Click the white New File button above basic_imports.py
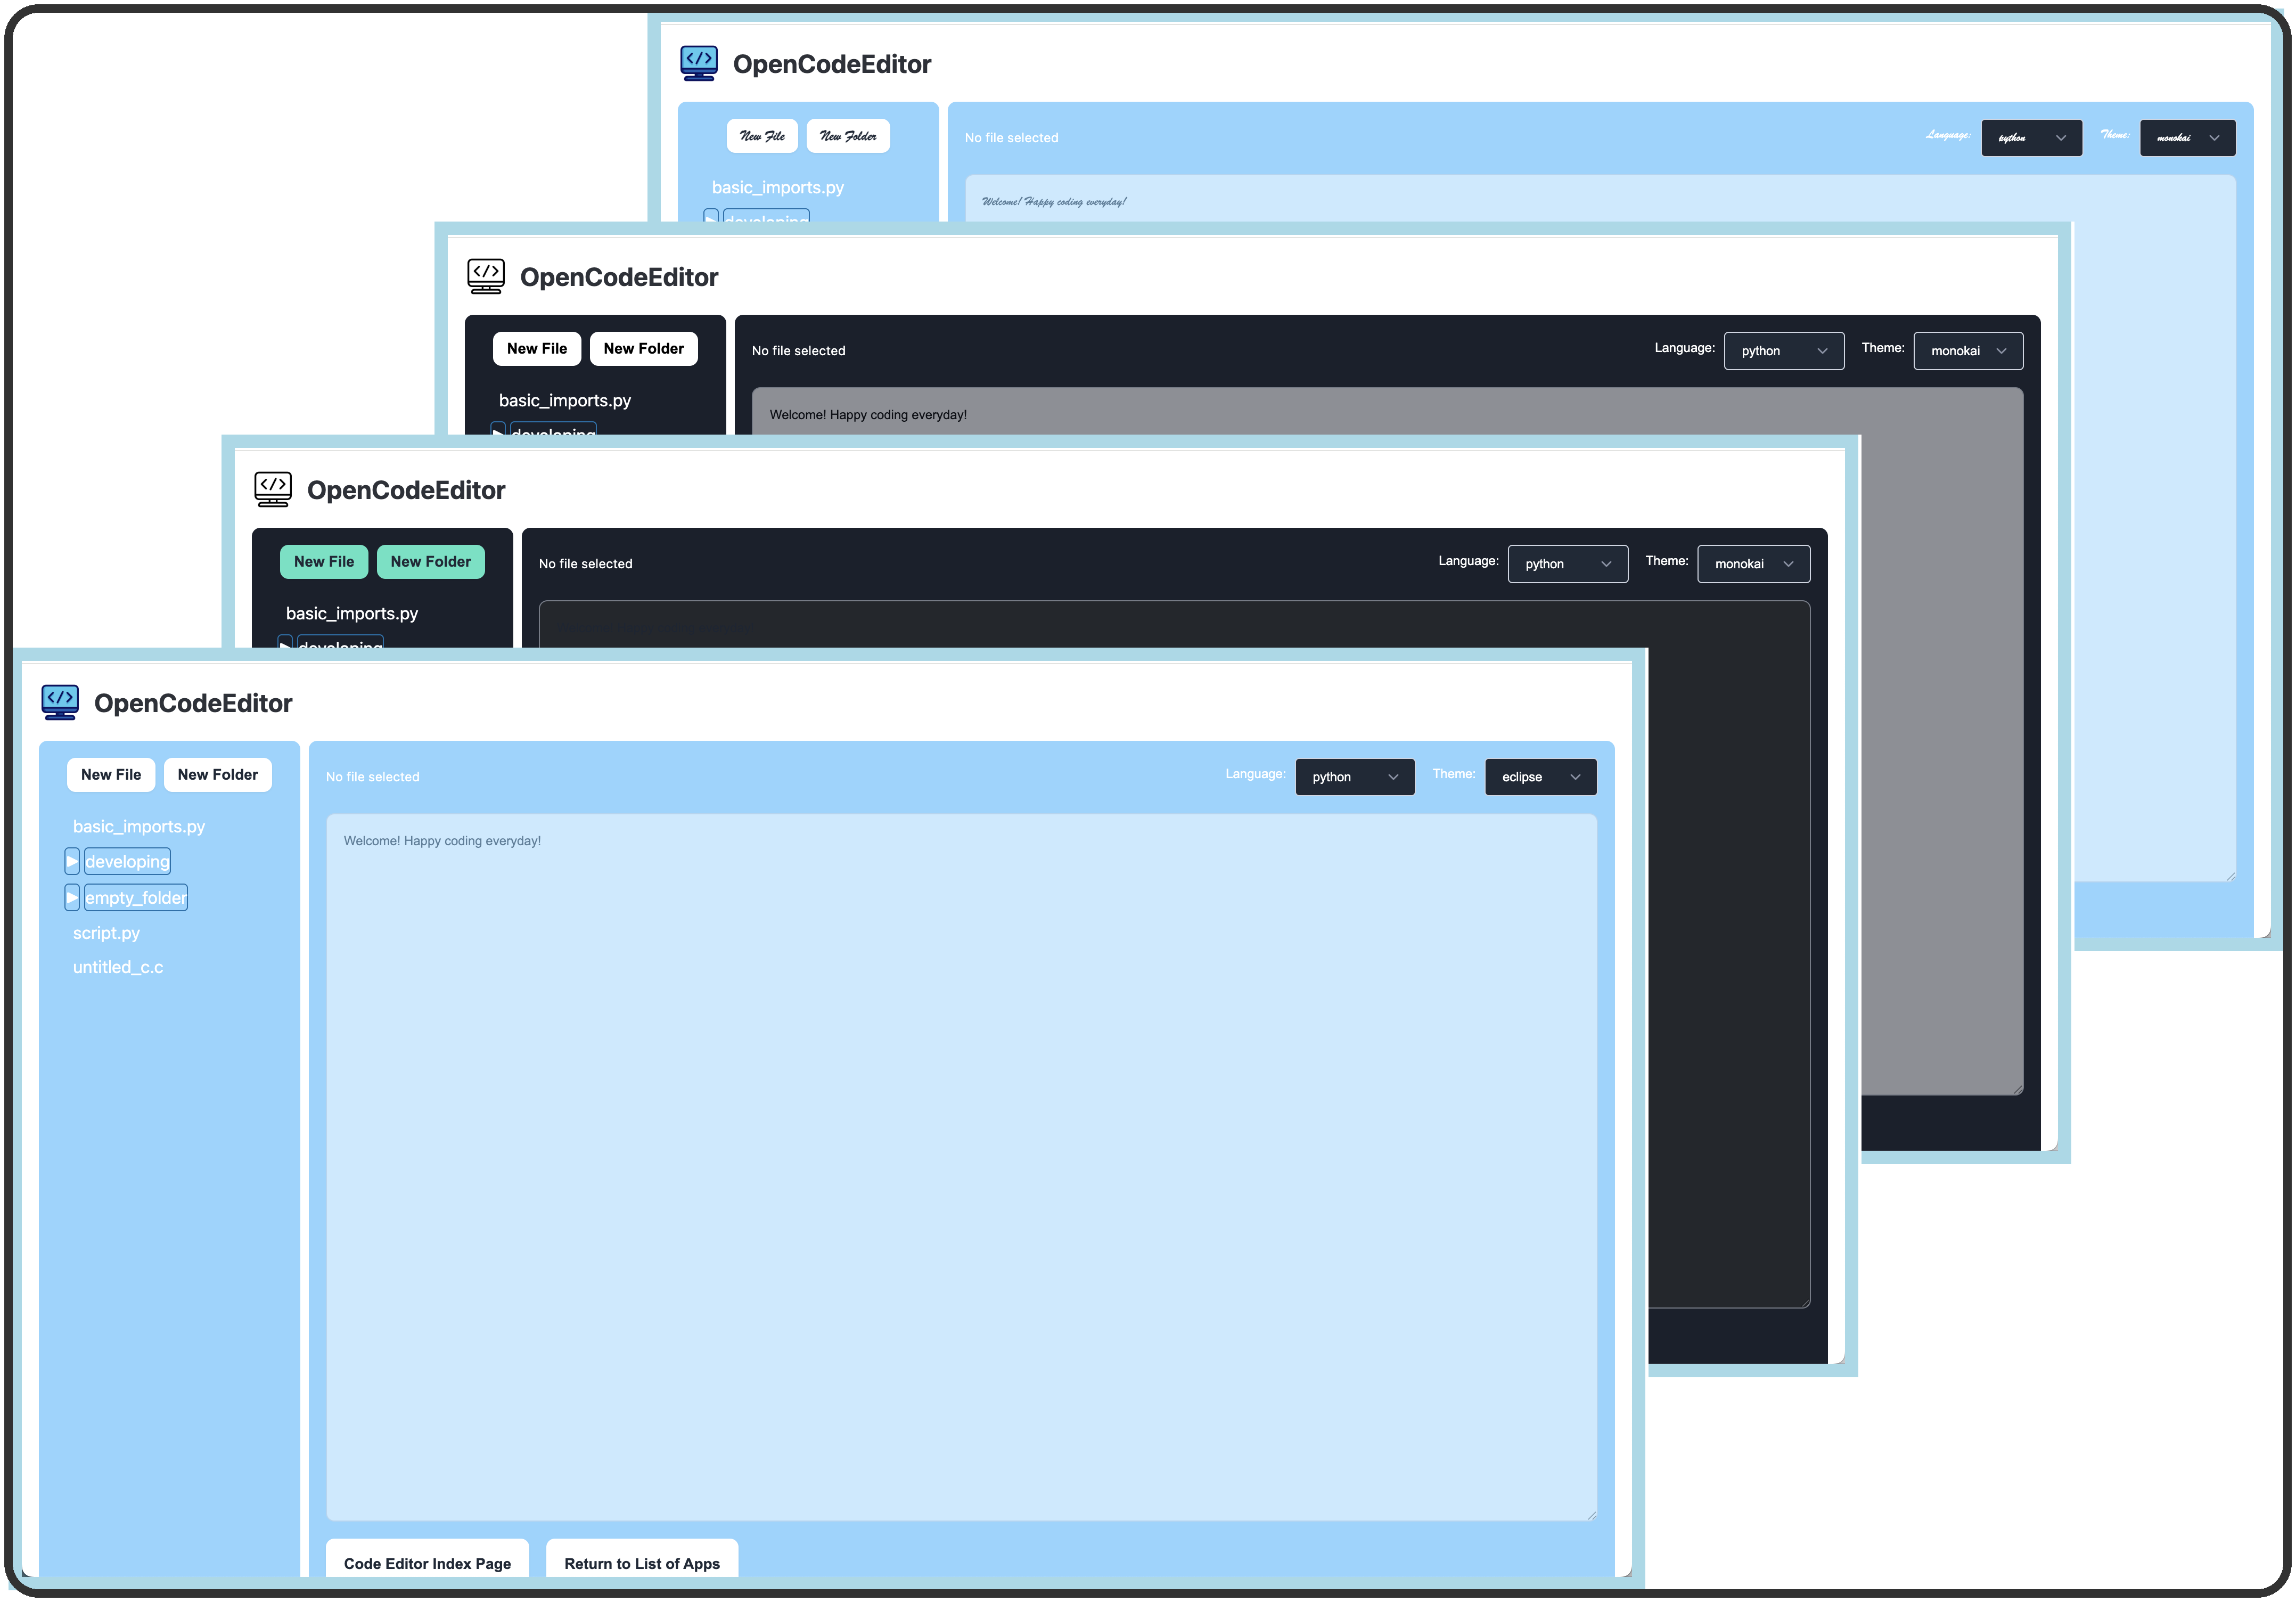Image resolution: width=2296 pixels, height=1602 pixels. (111, 775)
